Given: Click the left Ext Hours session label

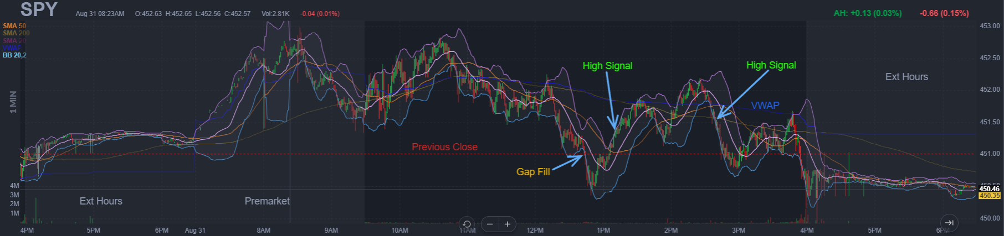Looking at the screenshot, I should pyautogui.click(x=101, y=201).
